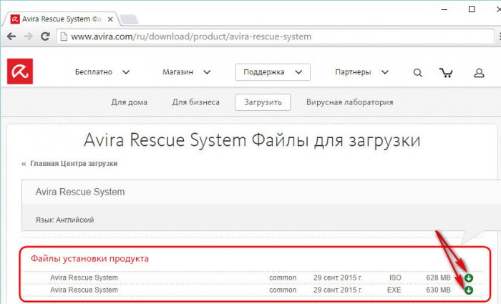
Task: Click the date in the EXE row
Action: pyautogui.click(x=337, y=290)
